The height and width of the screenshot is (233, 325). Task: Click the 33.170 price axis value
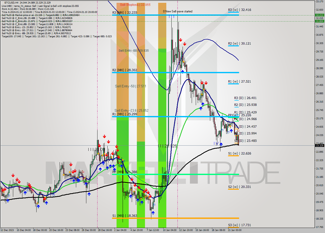click(x=319, y=2)
